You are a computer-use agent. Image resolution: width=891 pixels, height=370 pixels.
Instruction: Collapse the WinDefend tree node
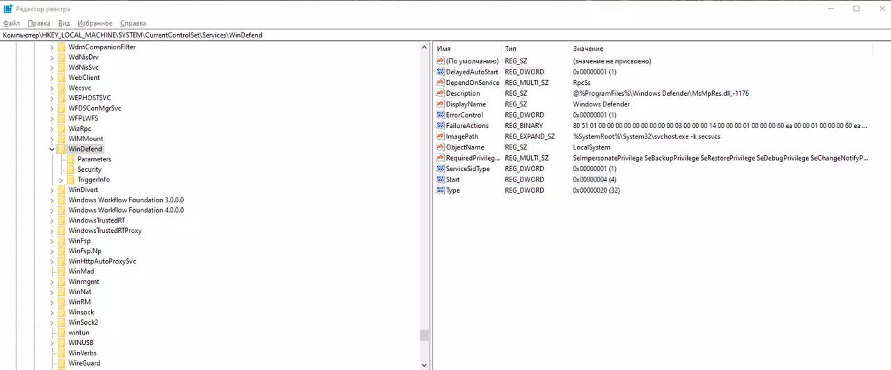(x=52, y=149)
